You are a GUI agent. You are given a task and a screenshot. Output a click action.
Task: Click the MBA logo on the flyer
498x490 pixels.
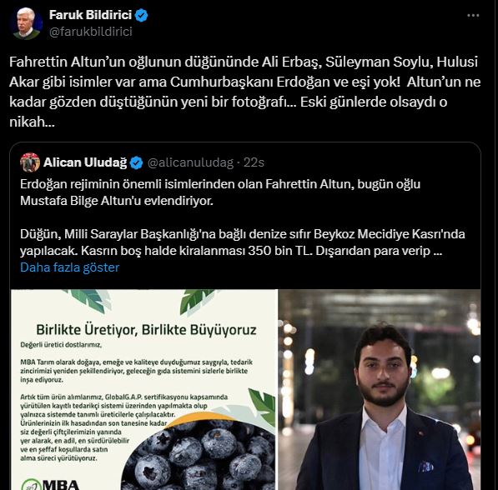50,484
